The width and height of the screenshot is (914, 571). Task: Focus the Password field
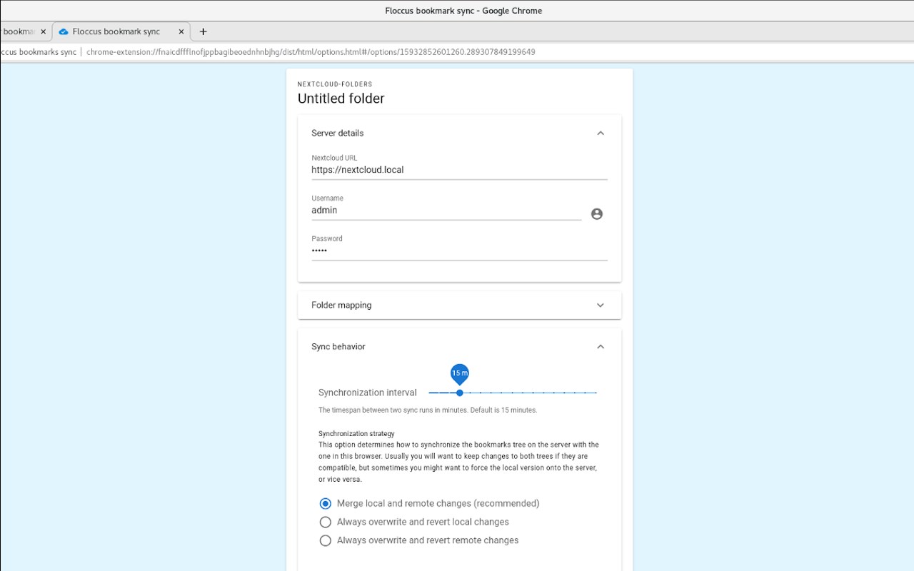(459, 251)
